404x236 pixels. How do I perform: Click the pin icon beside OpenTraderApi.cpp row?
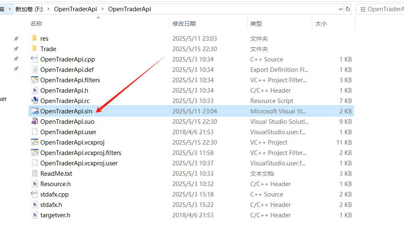pos(16,59)
